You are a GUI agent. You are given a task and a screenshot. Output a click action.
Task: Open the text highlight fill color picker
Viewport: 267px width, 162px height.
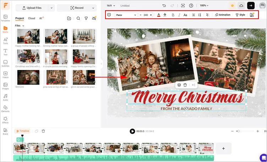[x=165, y=15]
